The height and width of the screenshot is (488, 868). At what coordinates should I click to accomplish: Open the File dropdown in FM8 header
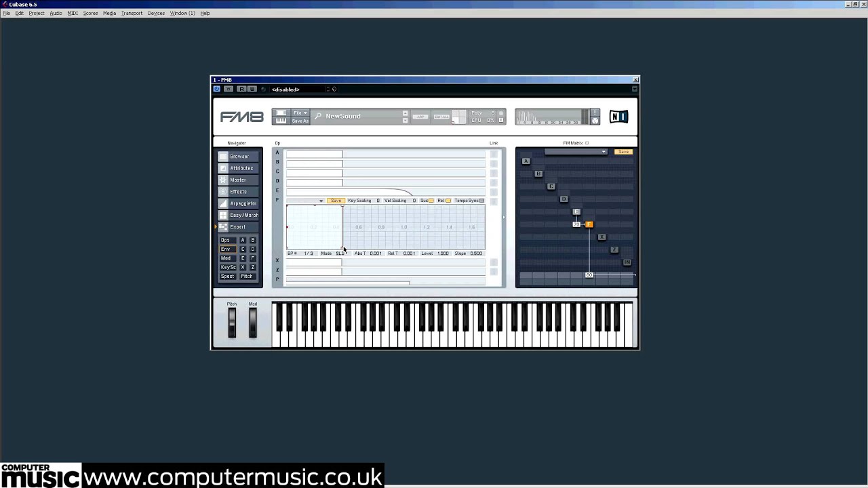point(300,113)
